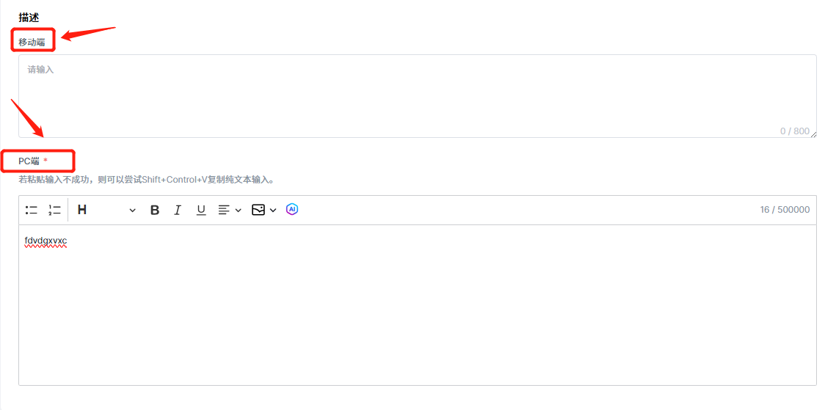Image resolution: width=825 pixels, height=410 pixels.
Task: Click the mobile textarea resize handle
Action: click(x=813, y=134)
